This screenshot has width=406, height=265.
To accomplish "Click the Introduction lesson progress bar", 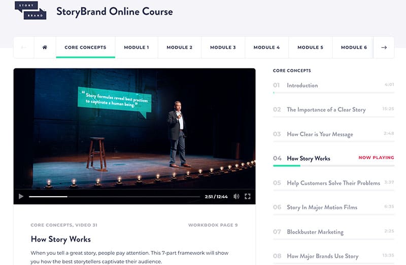I will tap(333, 93).
